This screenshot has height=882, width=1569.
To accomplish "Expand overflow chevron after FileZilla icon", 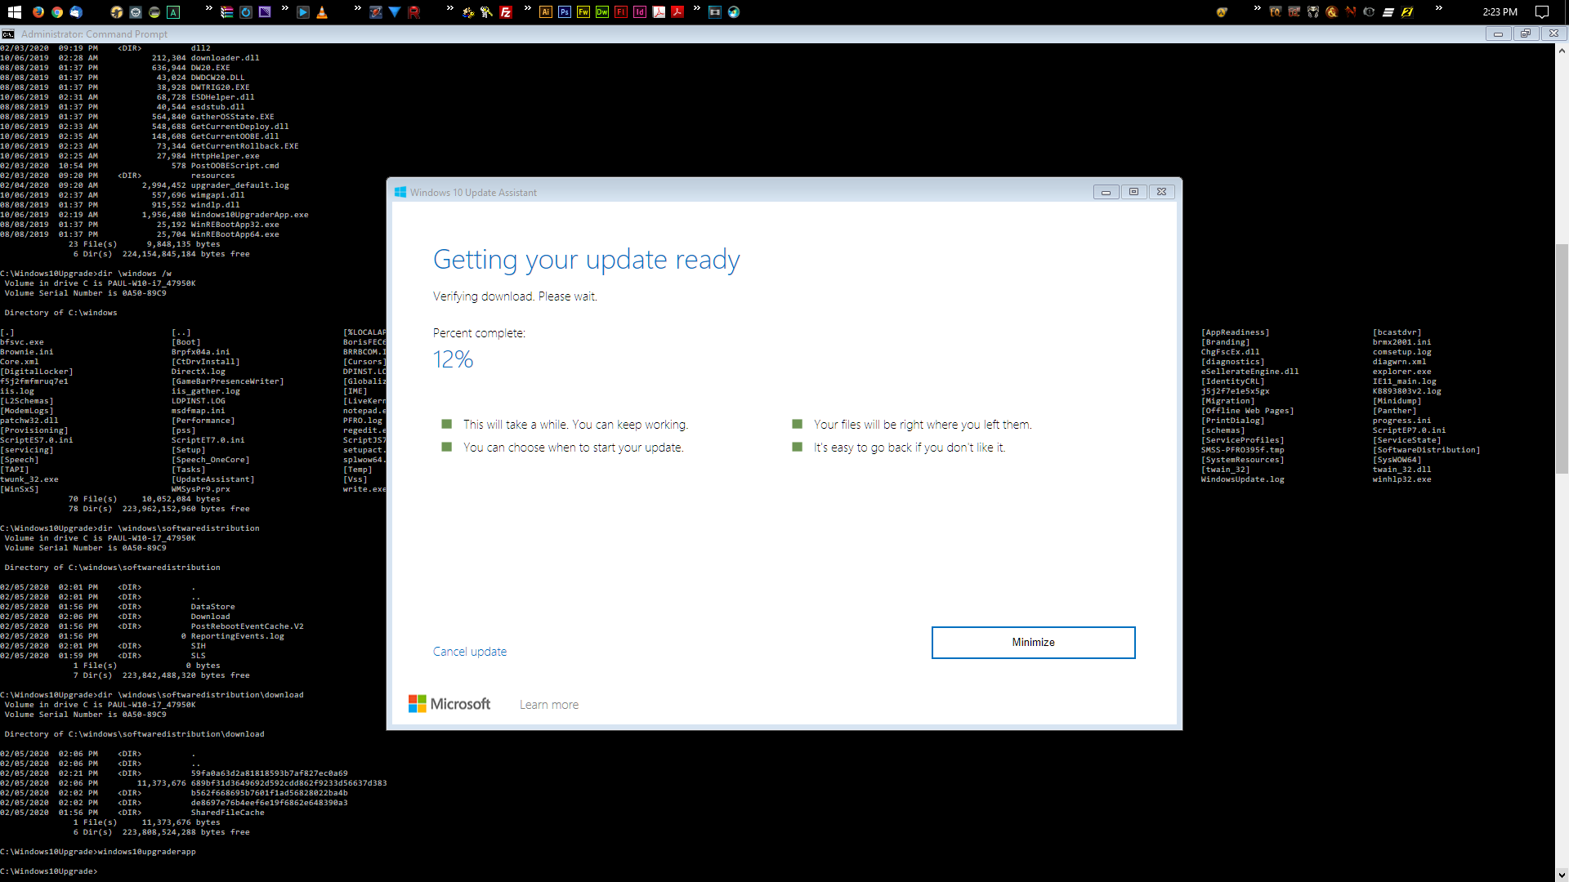I will pos(527,9).
